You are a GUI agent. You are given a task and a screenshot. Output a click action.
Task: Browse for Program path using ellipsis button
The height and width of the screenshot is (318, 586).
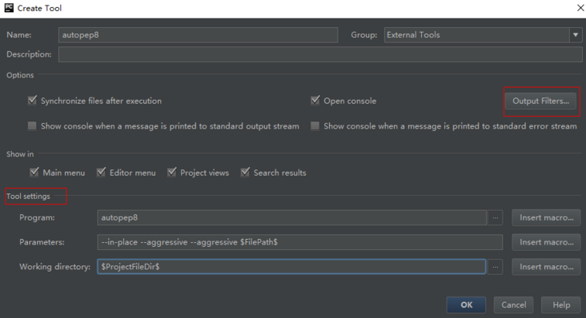tap(496, 217)
